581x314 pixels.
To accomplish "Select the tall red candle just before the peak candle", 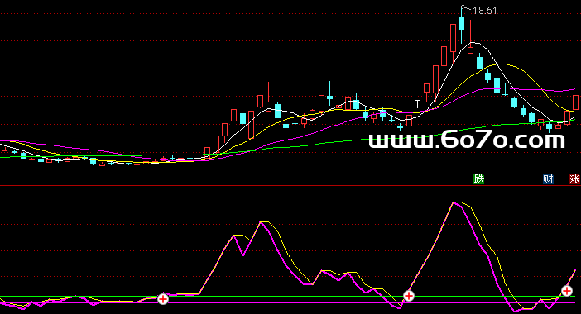I will point(453,38).
